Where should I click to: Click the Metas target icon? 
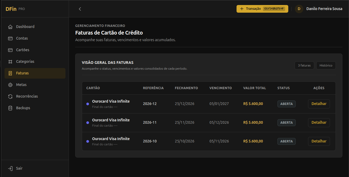10,85
